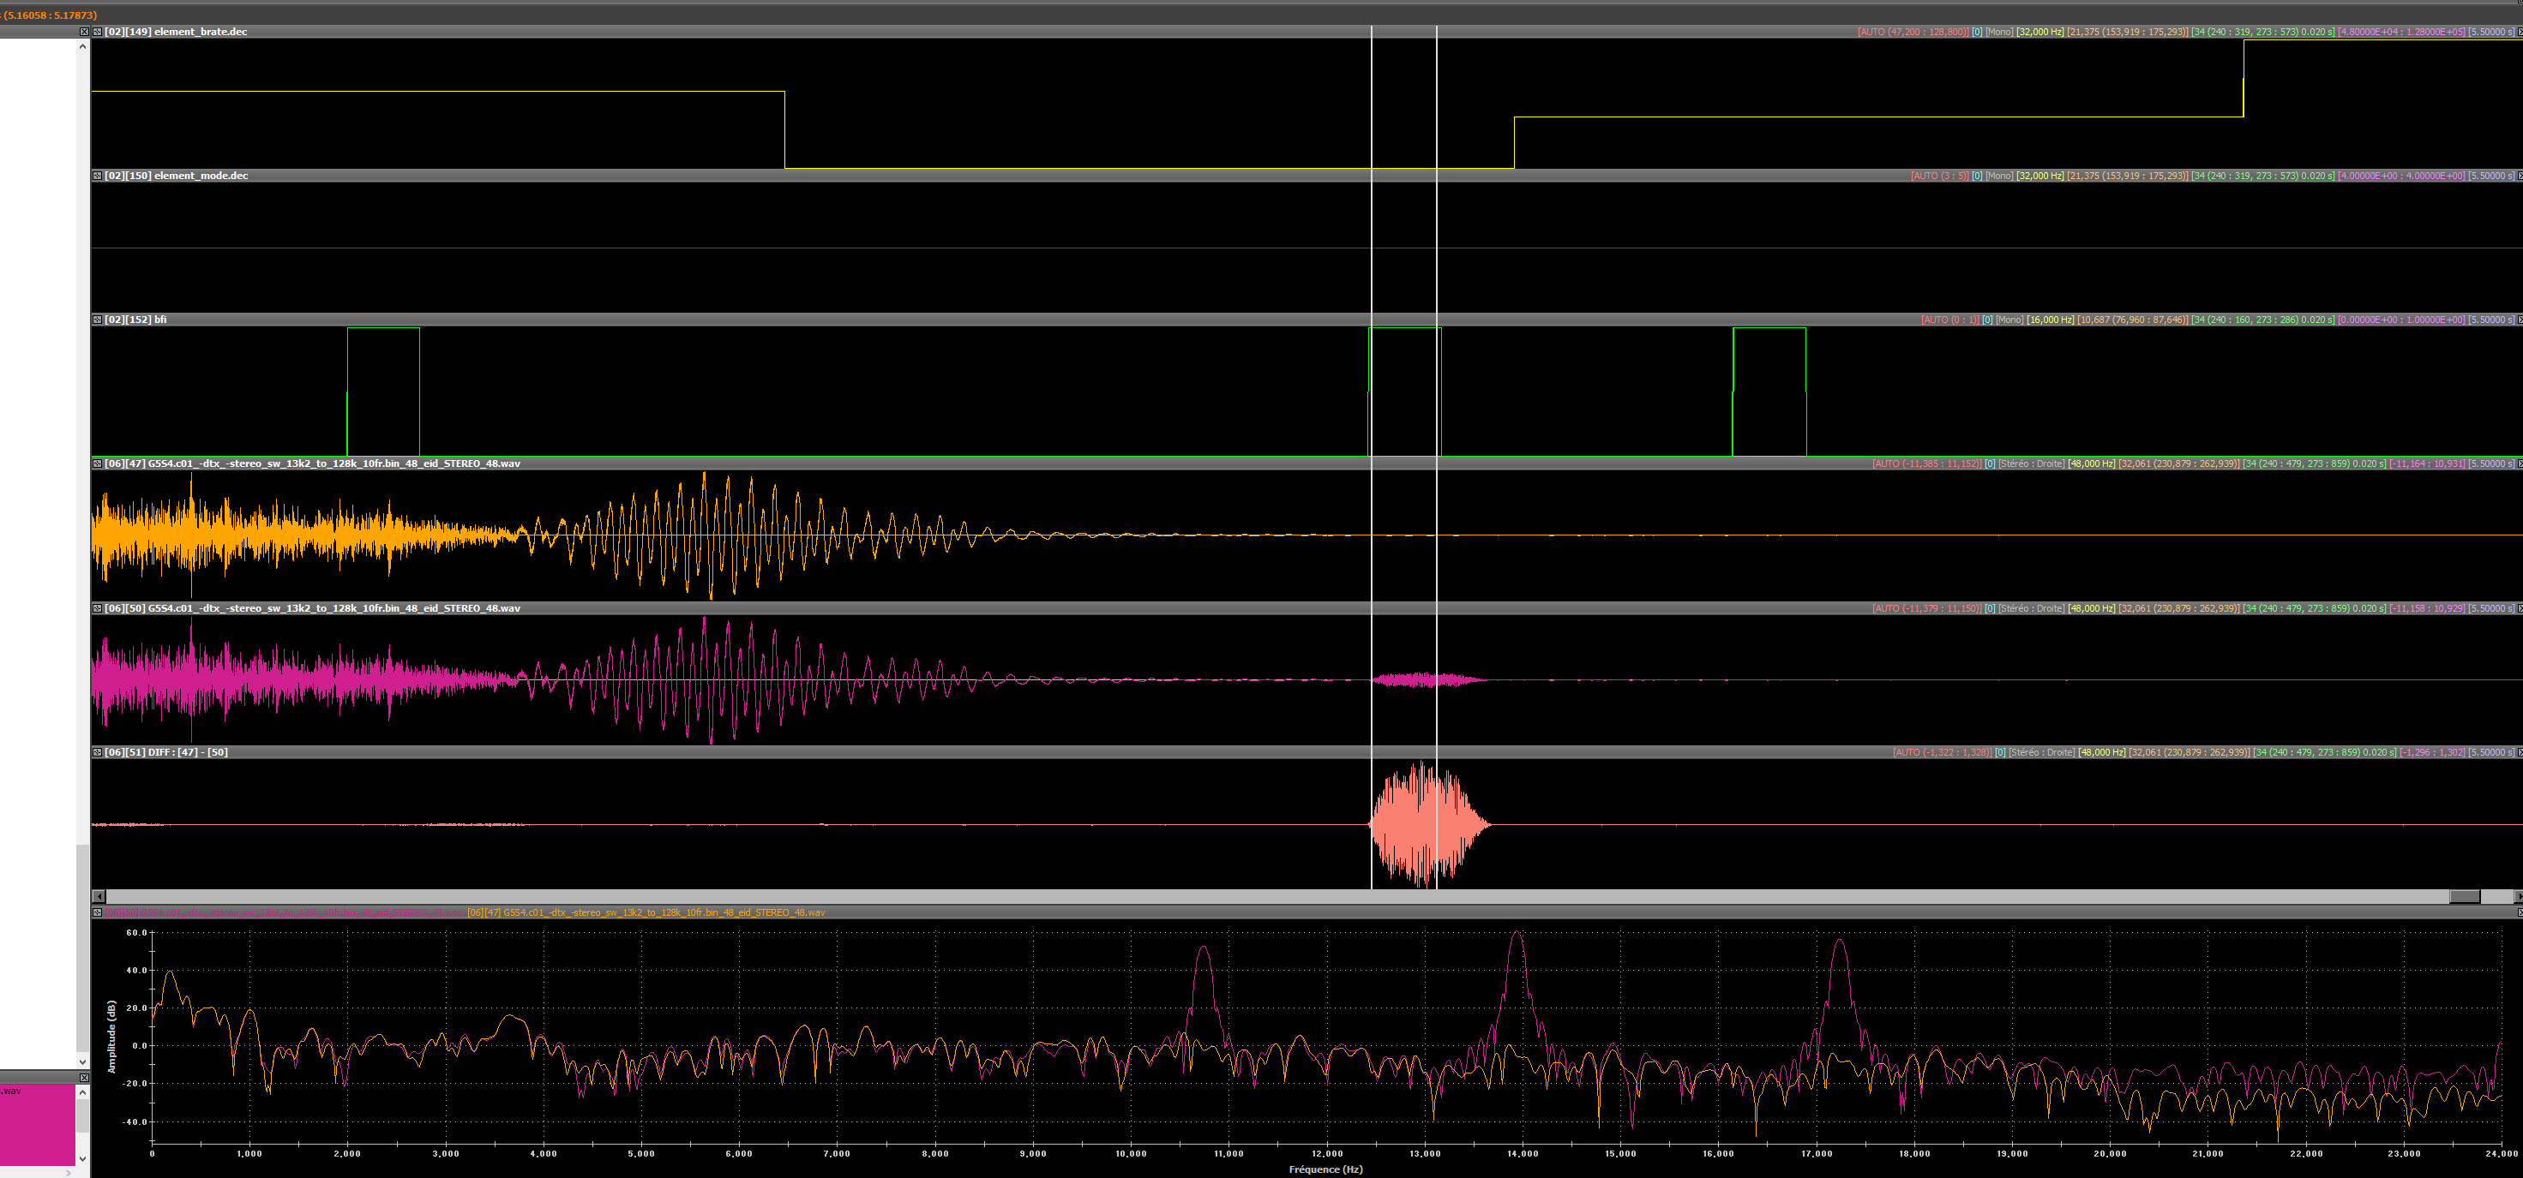This screenshot has width=2523, height=1178.
Task: Click the icon left of element_brate.dec title
Action: (x=97, y=33)
